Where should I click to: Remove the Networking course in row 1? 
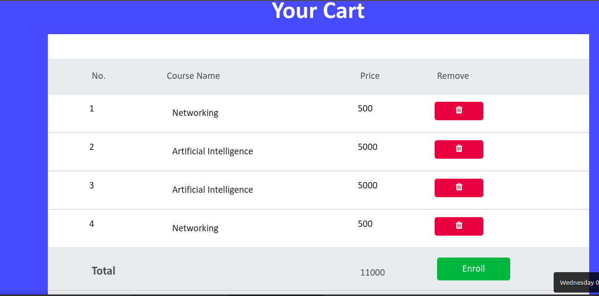[x=459, y=111]
